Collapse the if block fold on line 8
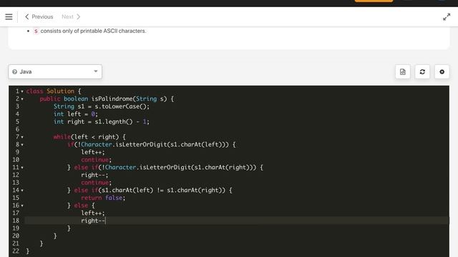This screenshot has height=257, width=458. tap(22, 145)
